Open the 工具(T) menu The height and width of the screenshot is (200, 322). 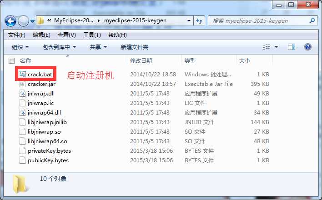tap(92, 35)
